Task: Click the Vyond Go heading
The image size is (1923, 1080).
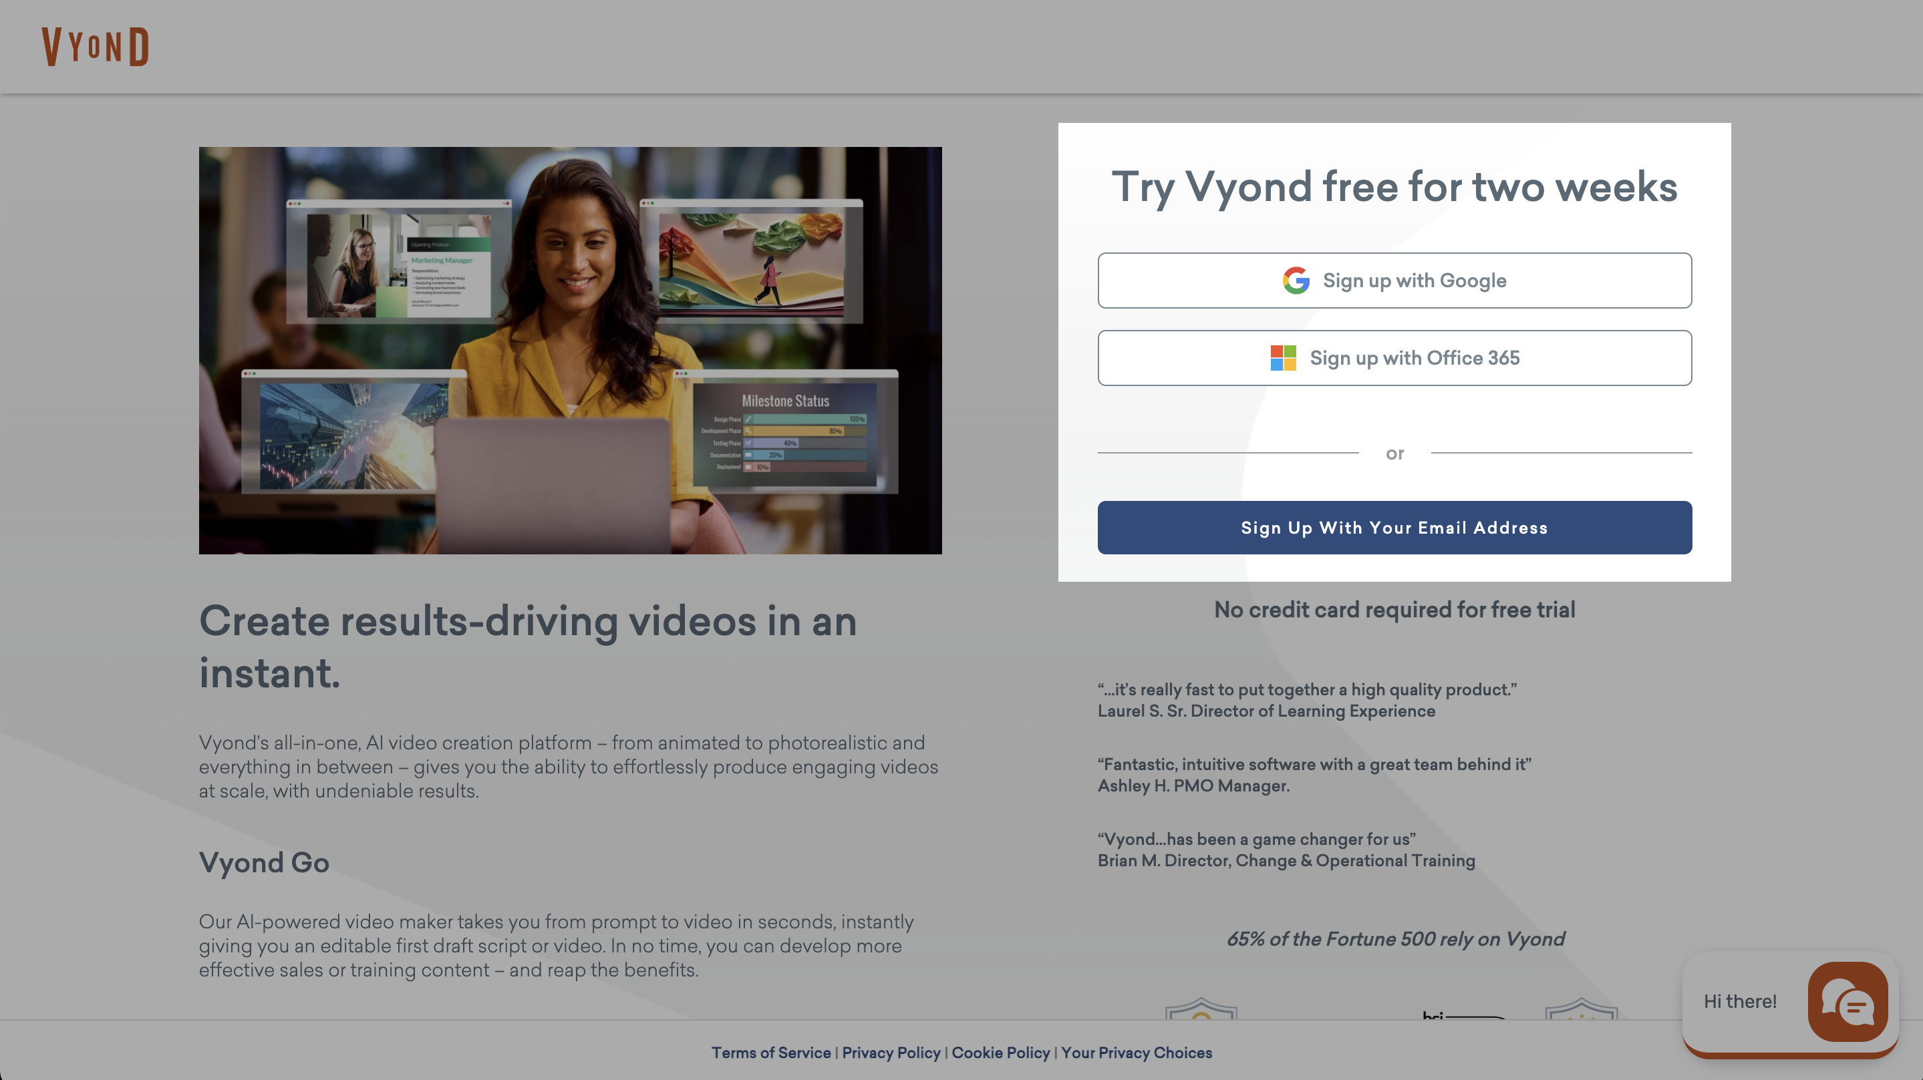Action: (263, 863)
